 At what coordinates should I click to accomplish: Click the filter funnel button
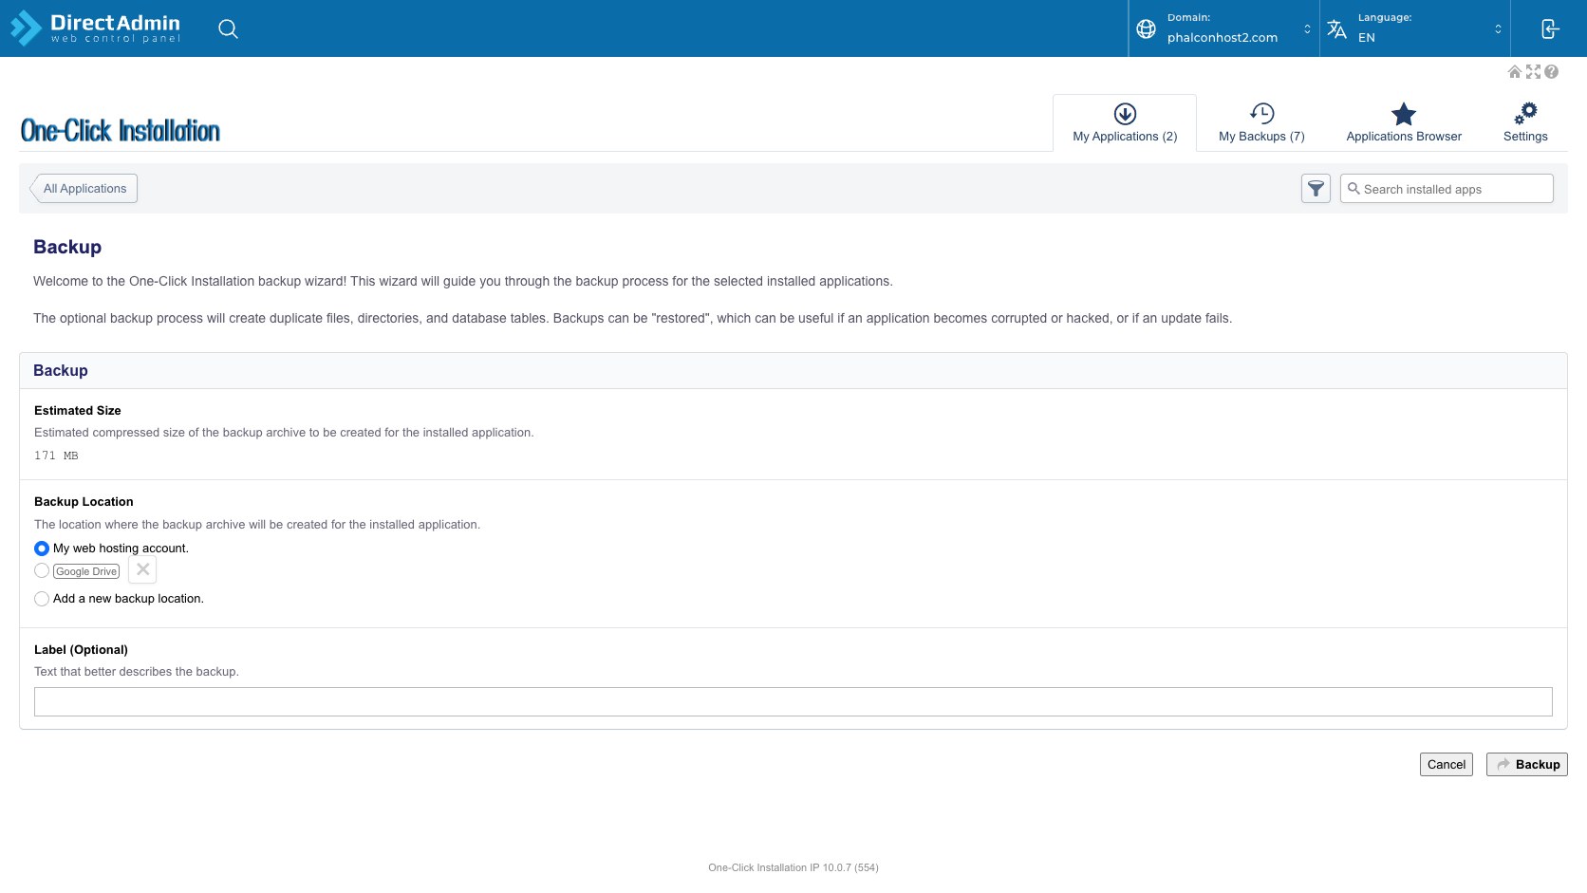pos(1316,189)
